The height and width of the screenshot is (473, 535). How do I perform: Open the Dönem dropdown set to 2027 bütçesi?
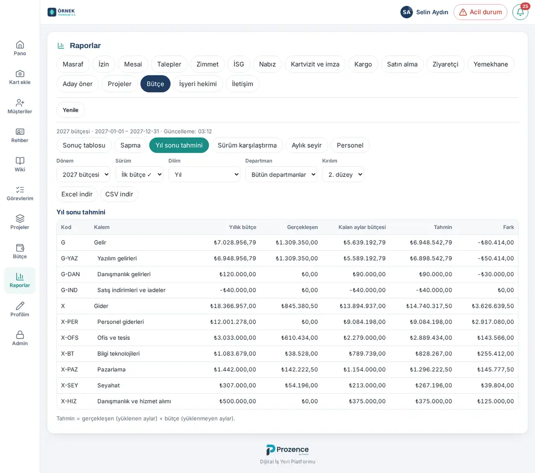pos(83,175)
